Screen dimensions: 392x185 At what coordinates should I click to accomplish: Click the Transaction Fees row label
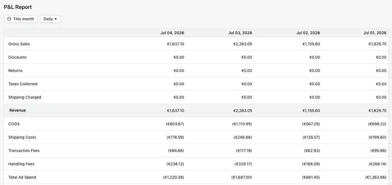pos(24,151)
